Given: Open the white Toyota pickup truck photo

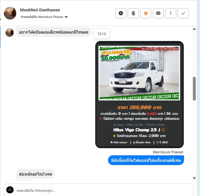Looking at the screenshot, I should click(x=139, y=73).
